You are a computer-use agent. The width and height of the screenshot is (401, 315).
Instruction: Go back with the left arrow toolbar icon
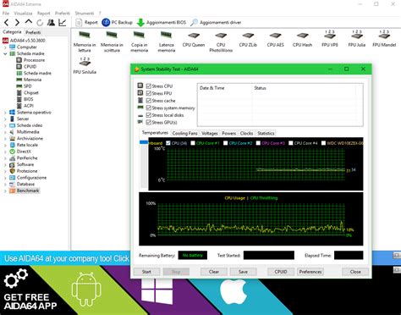[x=7, y=22]
